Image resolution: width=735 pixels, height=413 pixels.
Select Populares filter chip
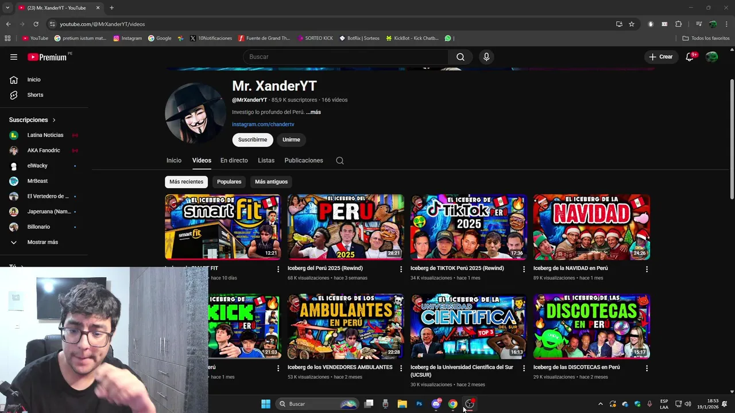pos(229,182)
